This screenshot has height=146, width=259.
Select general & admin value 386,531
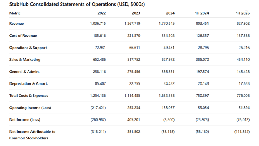[x=168, y=72]
